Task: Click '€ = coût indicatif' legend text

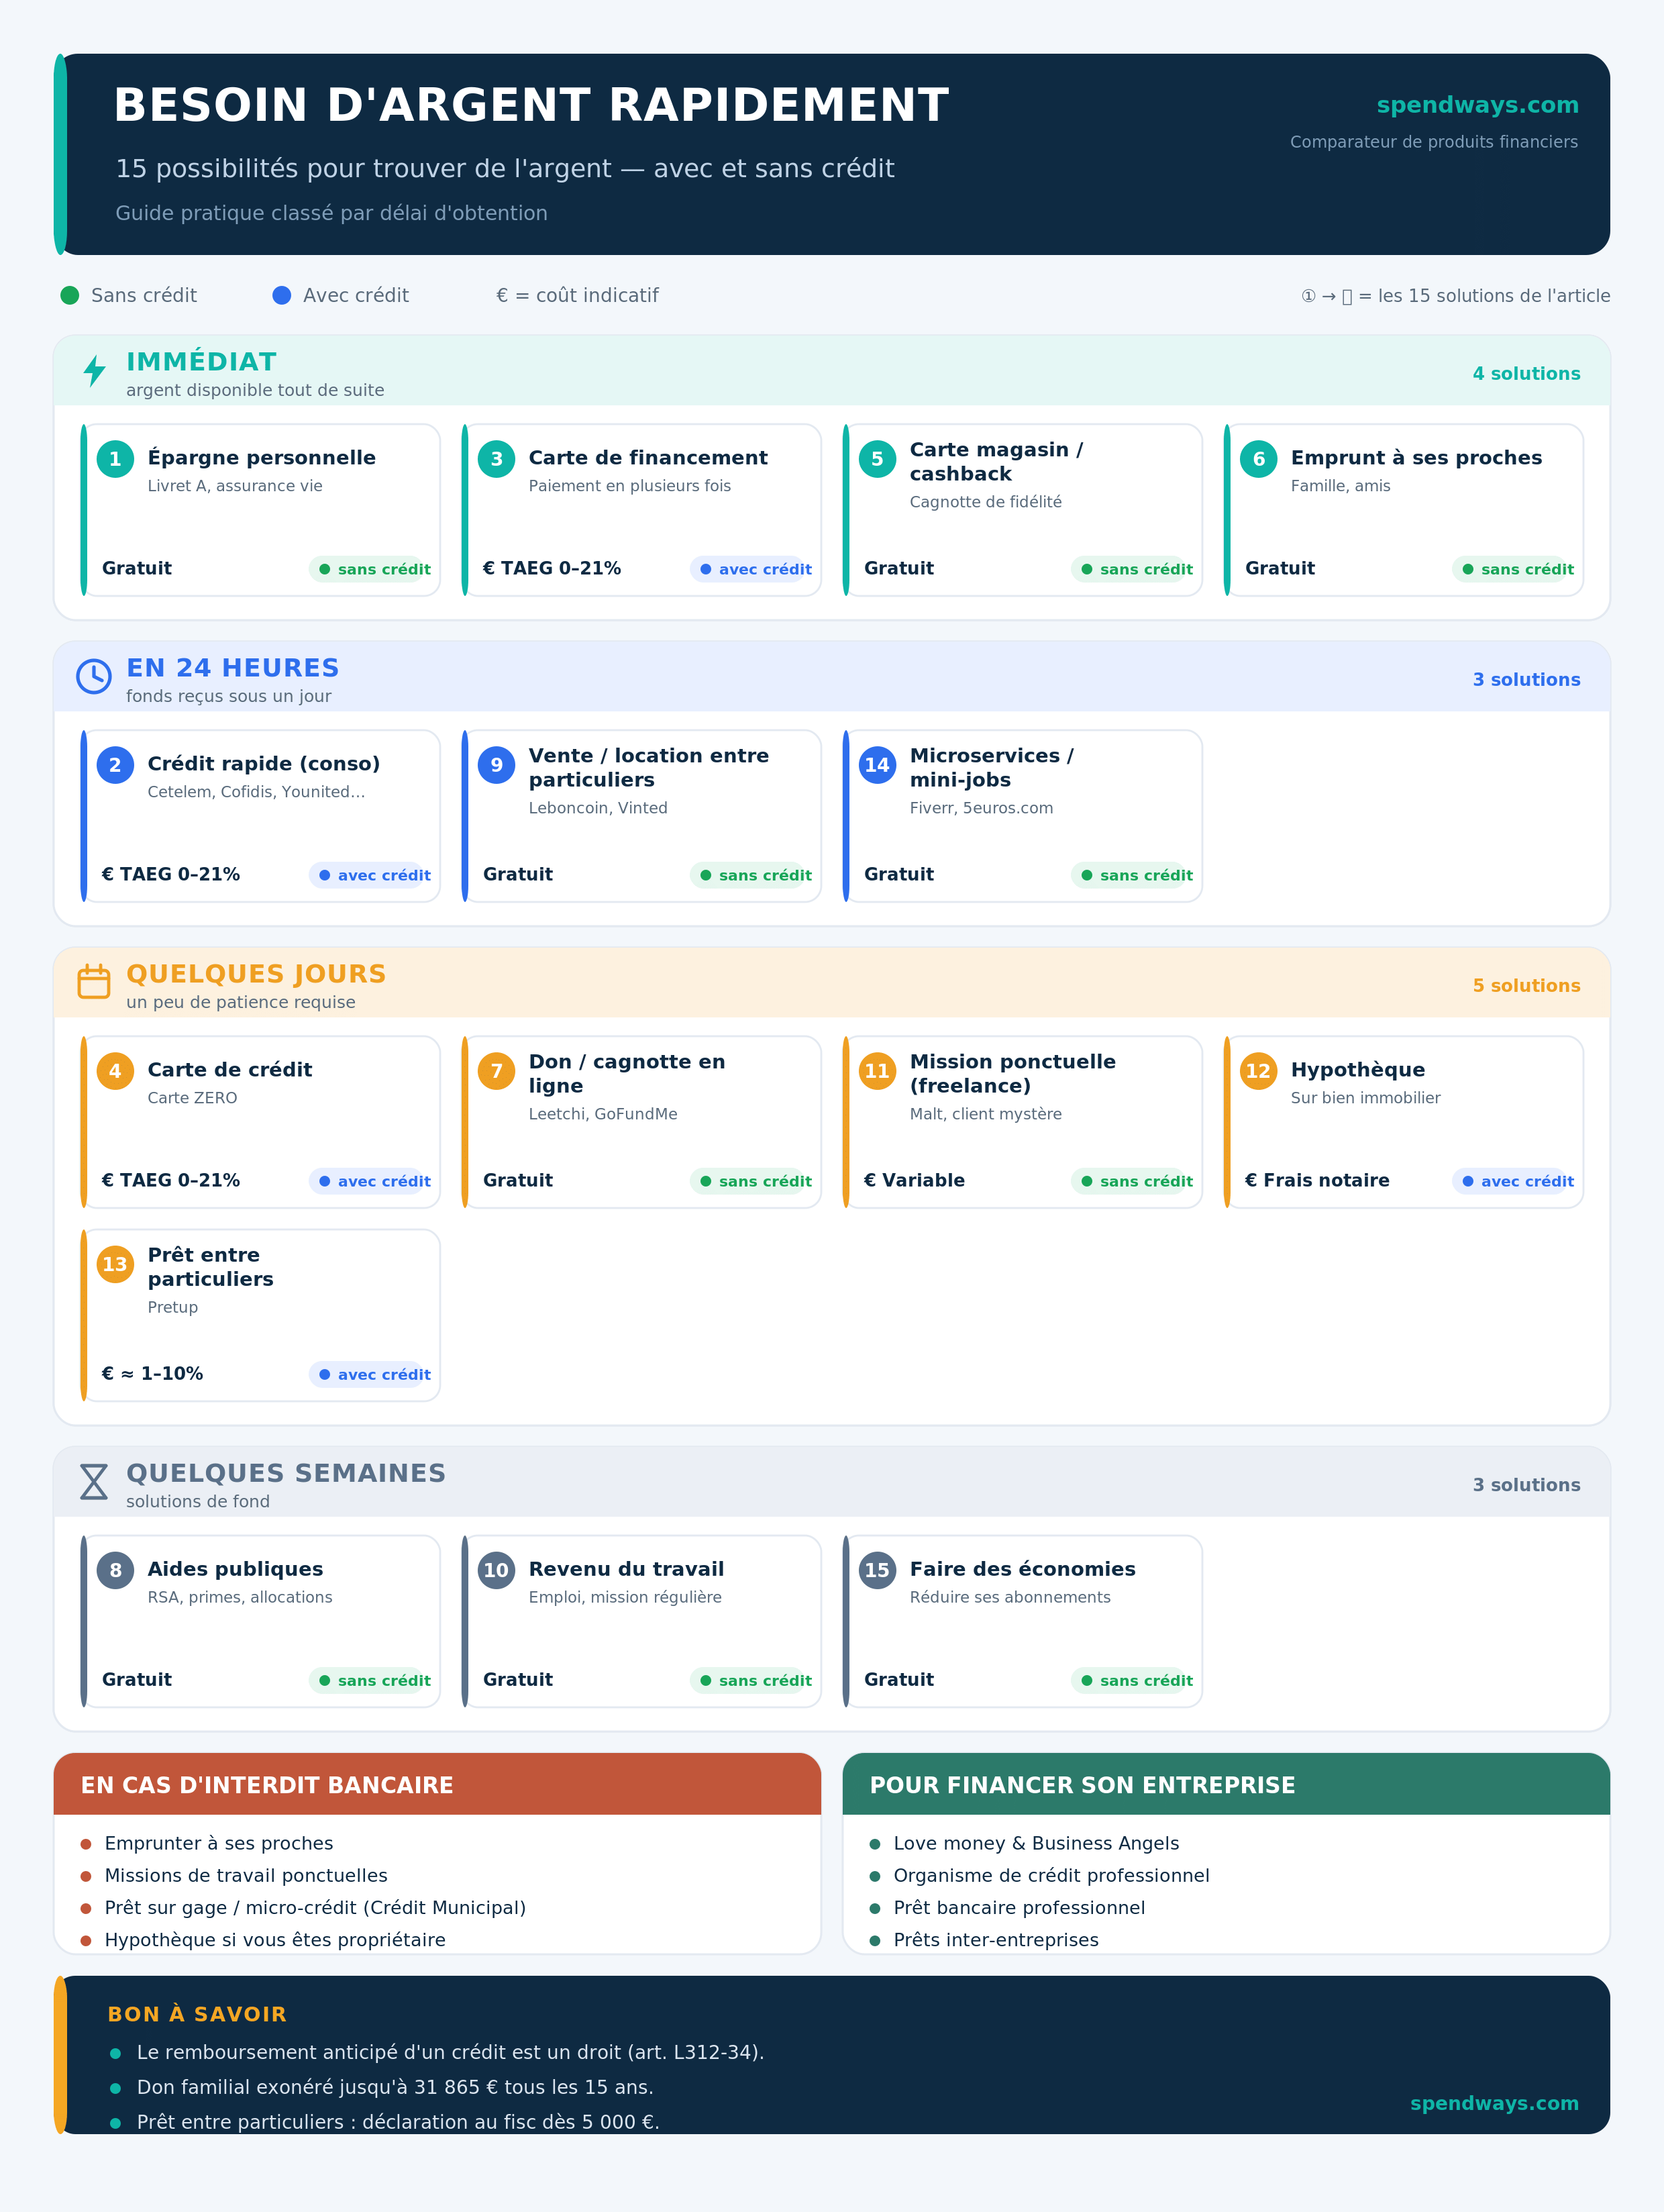Action: pos(577,295)
